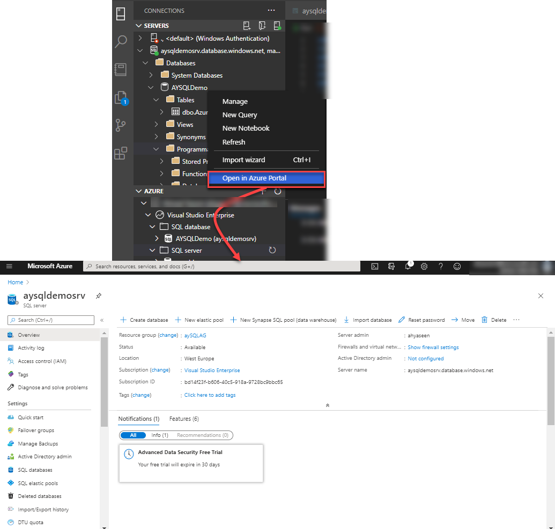Open Azure portal settings gear
The height and width of the screenshot is (529, 555).
(x=424, y=267)
